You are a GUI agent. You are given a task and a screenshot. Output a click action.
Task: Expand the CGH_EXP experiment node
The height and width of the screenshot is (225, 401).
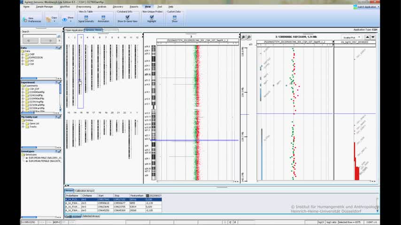point(23,89)
